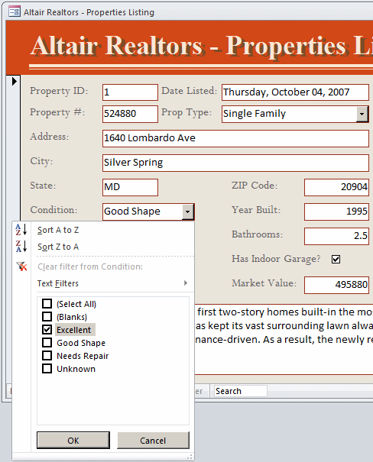Open the Prop Type dropdown arrow
The height and width of the screenshot is (462, 373).
click(362, 114)
